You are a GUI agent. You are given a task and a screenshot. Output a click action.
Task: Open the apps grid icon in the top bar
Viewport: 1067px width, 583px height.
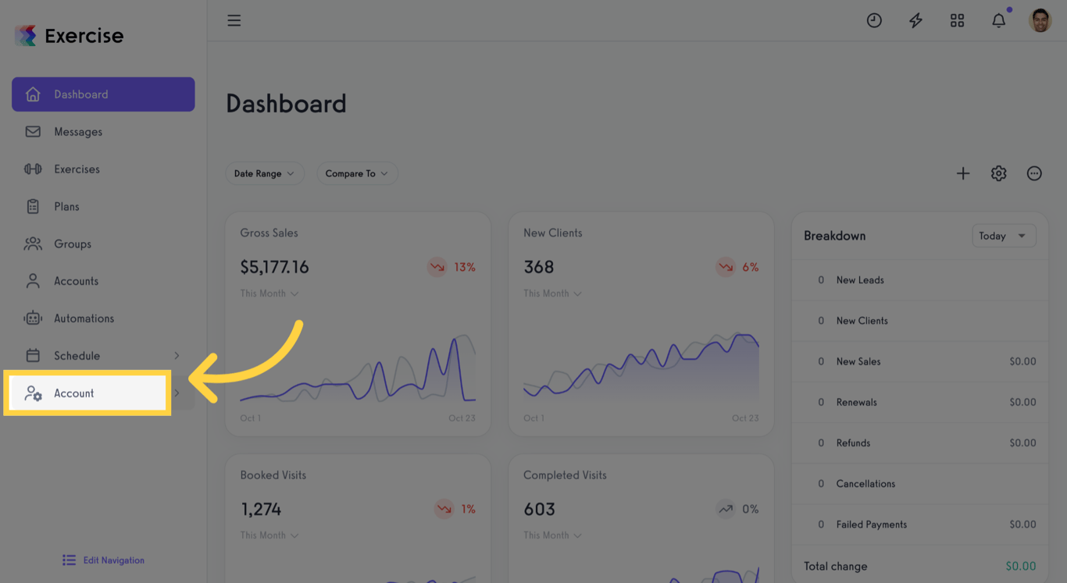[x=957, y=20]
